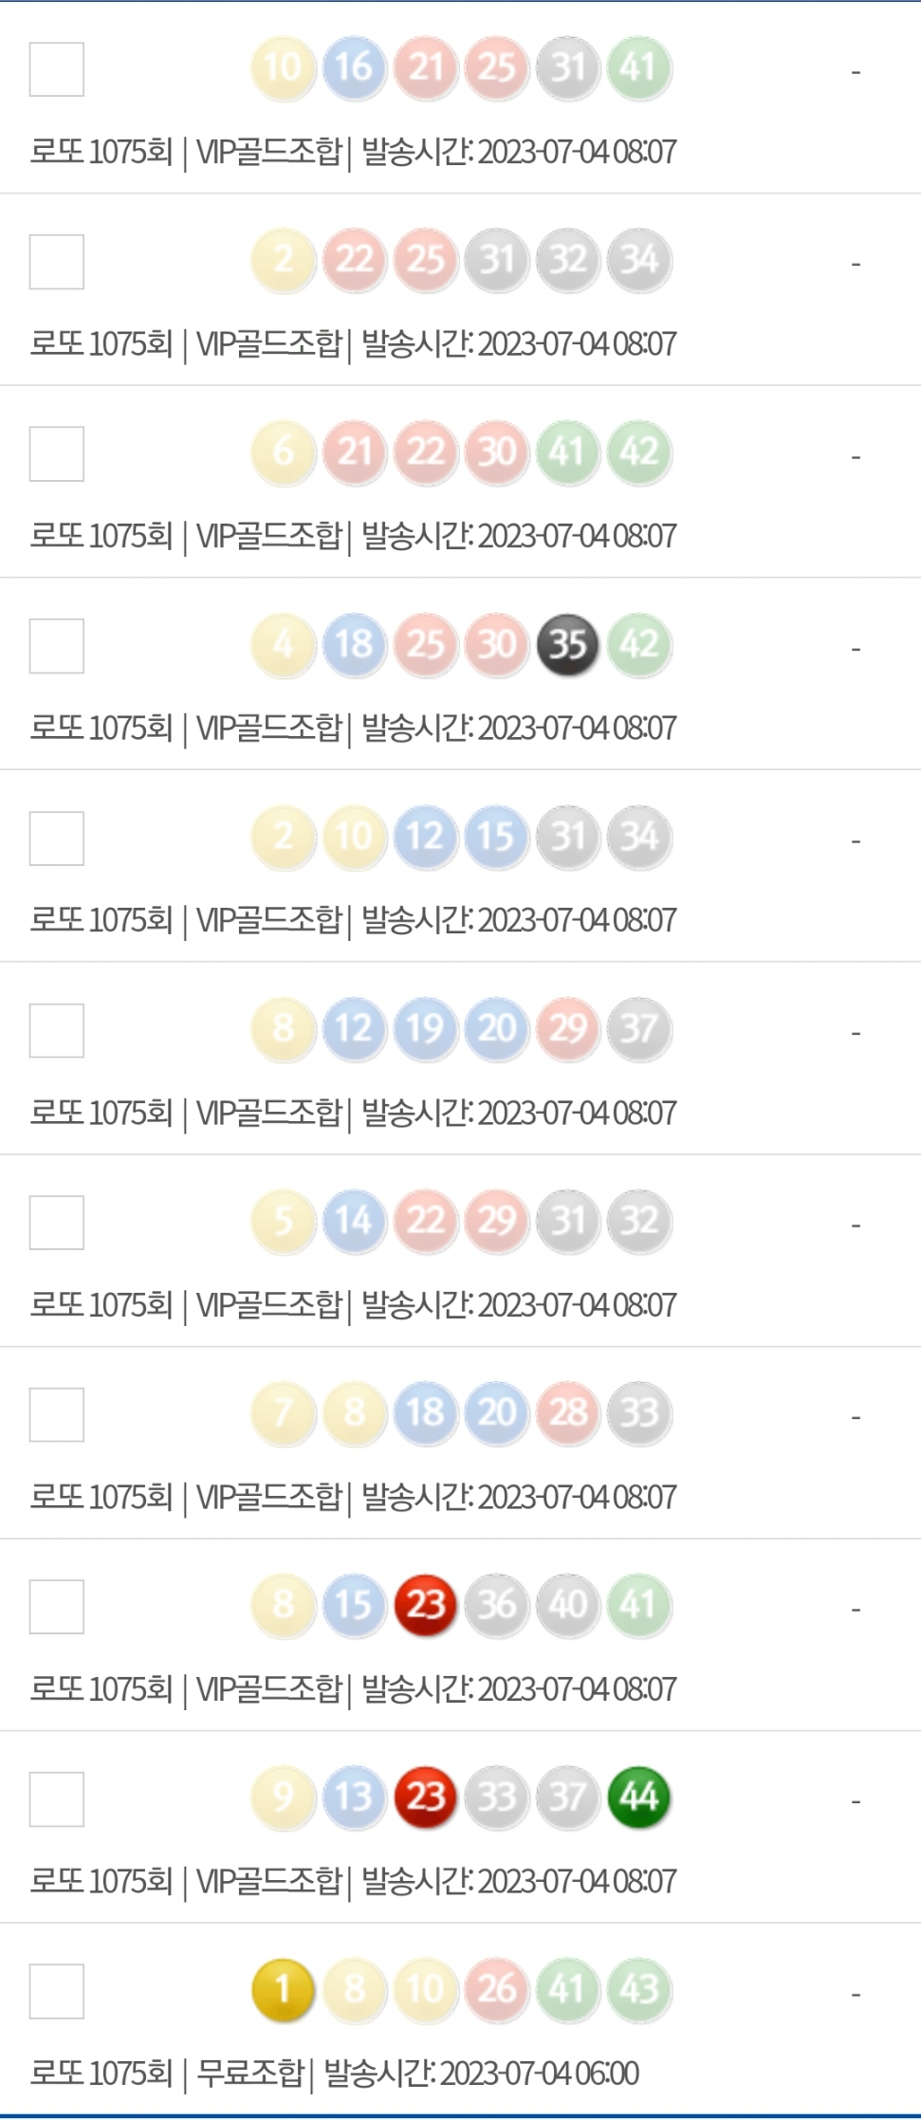This screenshot has height=2120, width=921.
Task: Select checkbox for combination 8-15-23-36-40-41
Action: (x=57, y=1607)
